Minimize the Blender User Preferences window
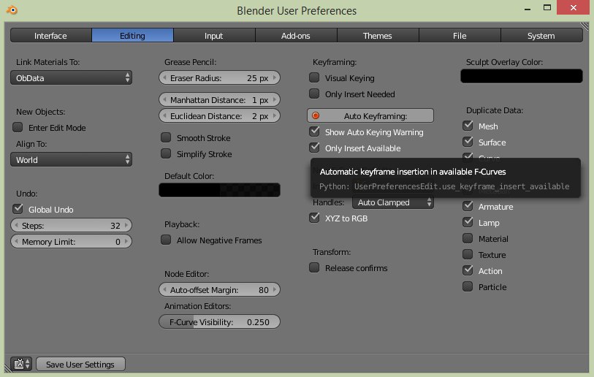This screenshot has height=377, width=594. [x=528, y=8]
